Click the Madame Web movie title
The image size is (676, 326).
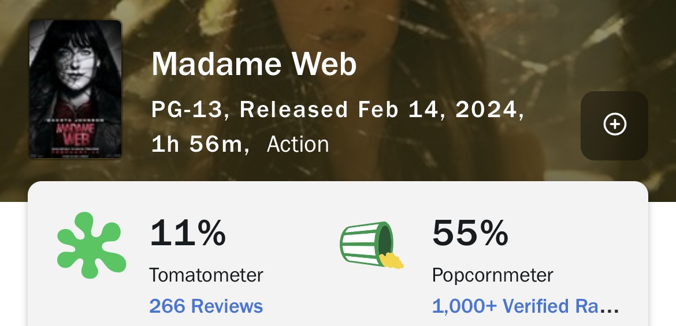click(254, 65)
